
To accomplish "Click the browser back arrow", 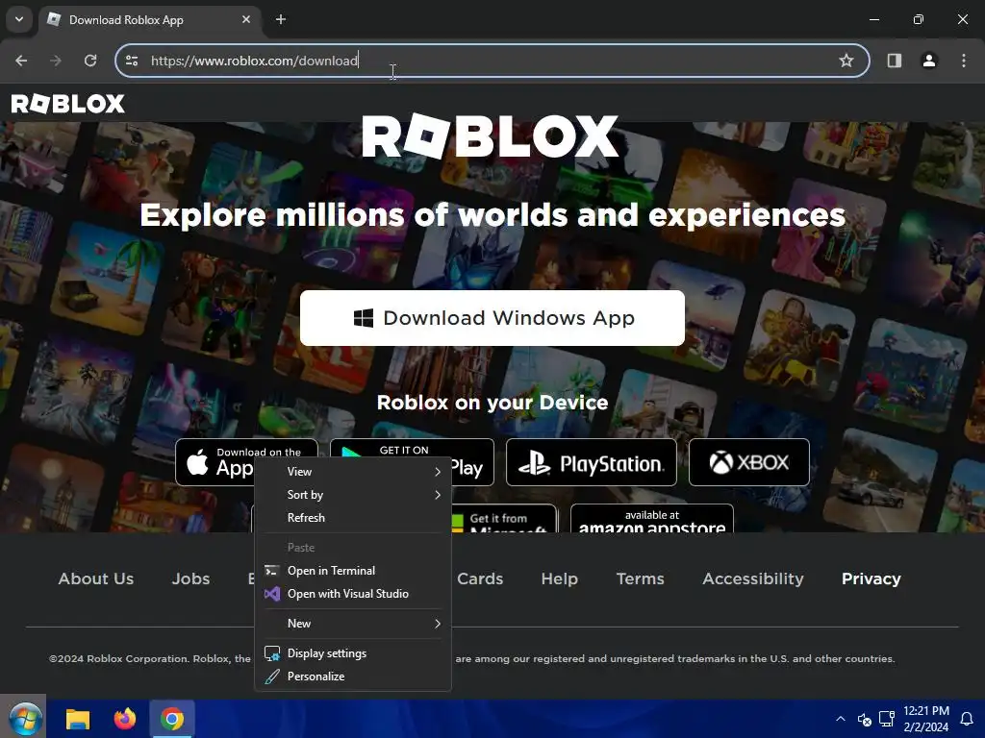I will pos(21,61).
